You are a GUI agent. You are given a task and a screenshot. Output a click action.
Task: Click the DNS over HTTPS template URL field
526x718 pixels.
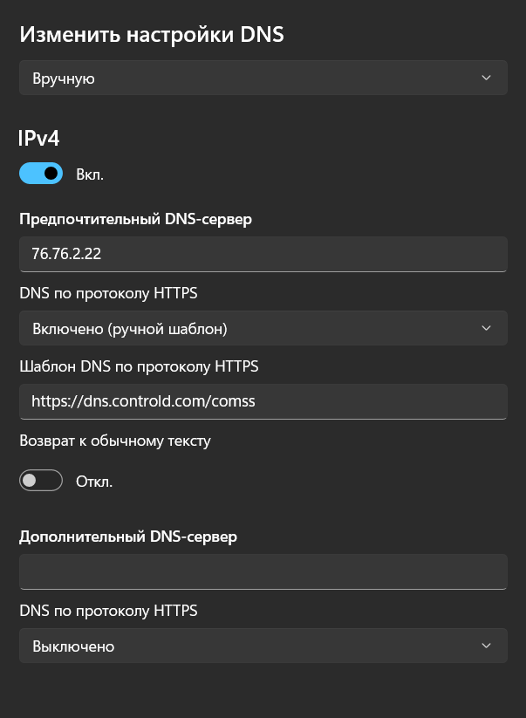pos(263,401)
